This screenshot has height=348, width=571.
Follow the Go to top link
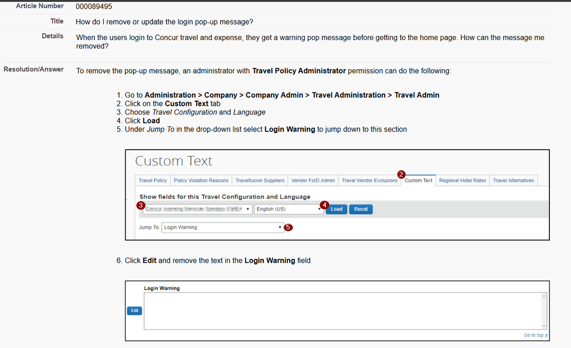(x=536, y=335)
